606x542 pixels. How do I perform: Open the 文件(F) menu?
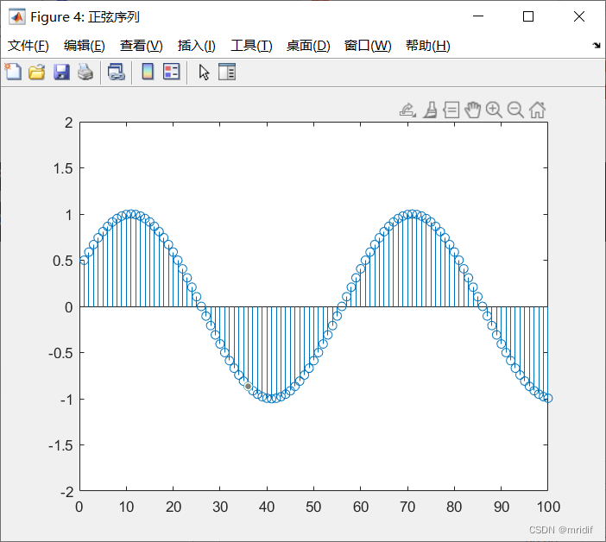pyautogui.click(x=28, y=46)
